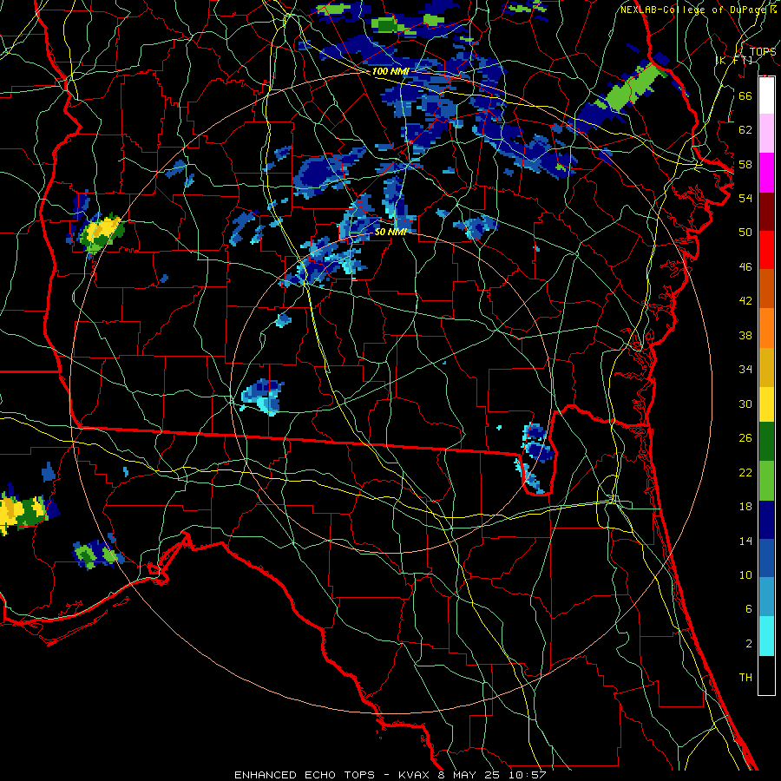Click the '46' scale label

point(745,267)
